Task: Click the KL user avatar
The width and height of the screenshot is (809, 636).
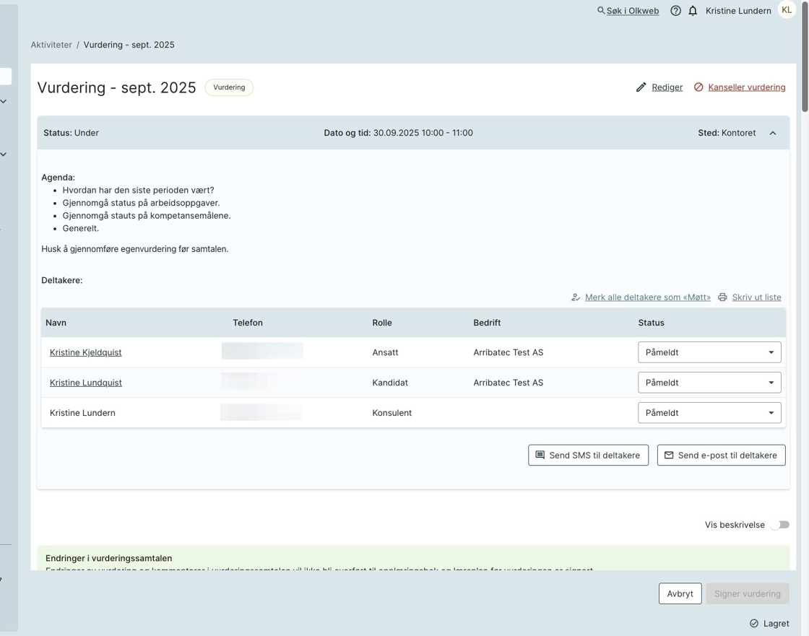Action: coord(787,10)
